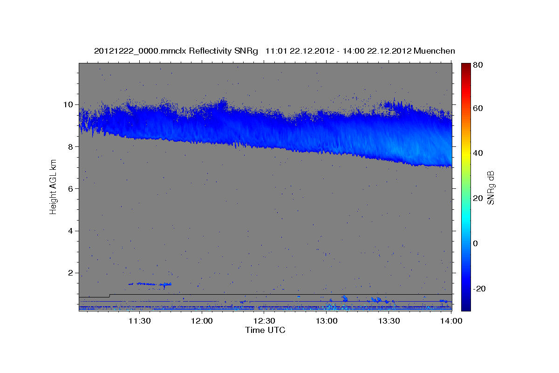Screen dimensions: 559x373
Task: Click the 'SNRg dB' colorbar label
Action: 491,187
